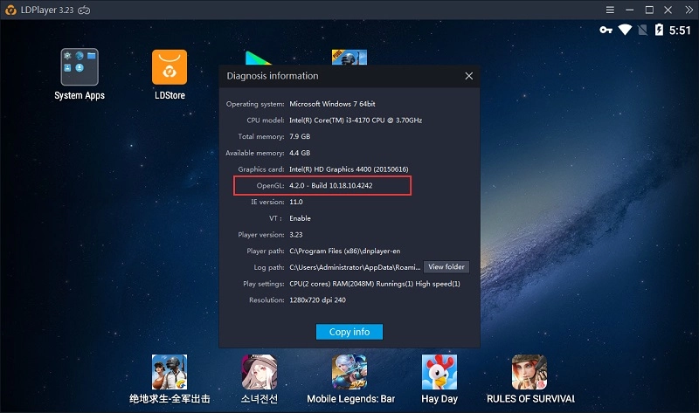This screenshot has width=699, height=413.
Task: Click the Copy info button
Action: pos(349,332)
